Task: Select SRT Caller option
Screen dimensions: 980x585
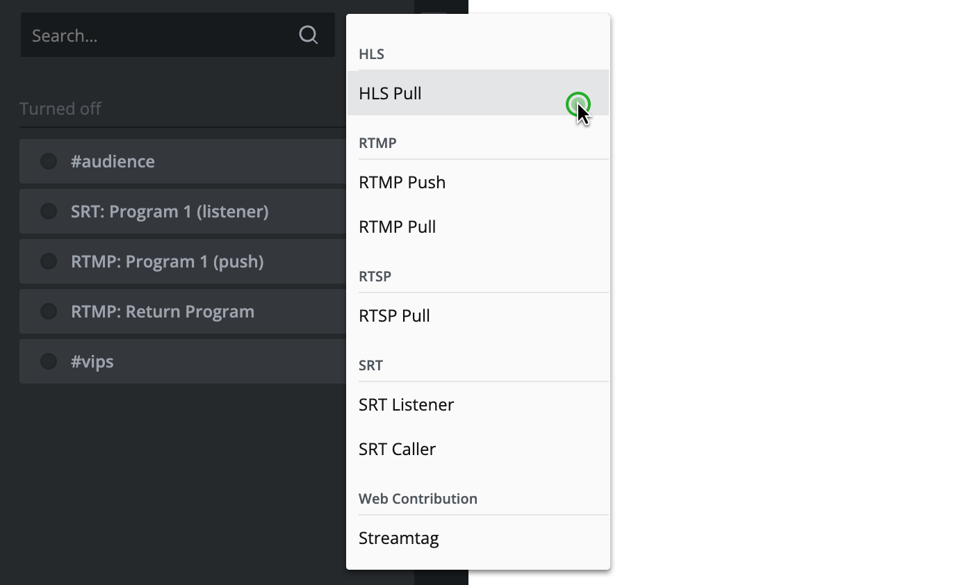Action: (x=397, y=449)
